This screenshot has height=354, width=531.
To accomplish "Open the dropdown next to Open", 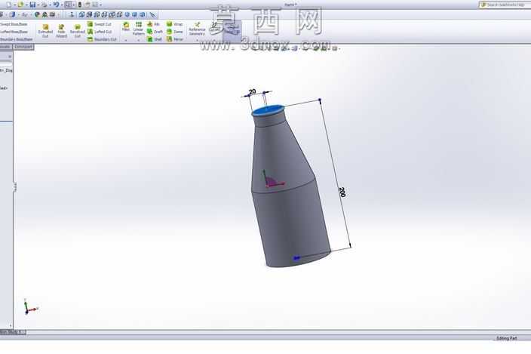I will coord(26,5).
